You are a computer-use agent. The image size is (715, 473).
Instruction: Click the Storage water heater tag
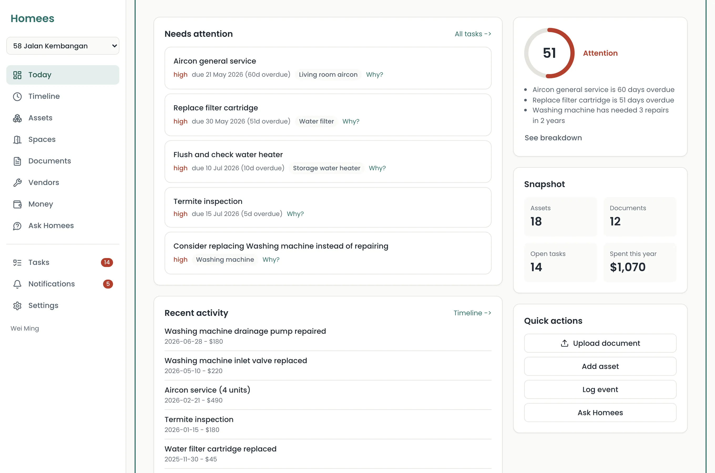click(x=326, y=168)
